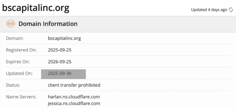Click the refresh arrows icon
Screen dimensions: 236x111
tap(231, 10)
